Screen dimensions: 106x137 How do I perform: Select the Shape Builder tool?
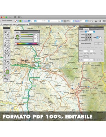tap(5, 53)
